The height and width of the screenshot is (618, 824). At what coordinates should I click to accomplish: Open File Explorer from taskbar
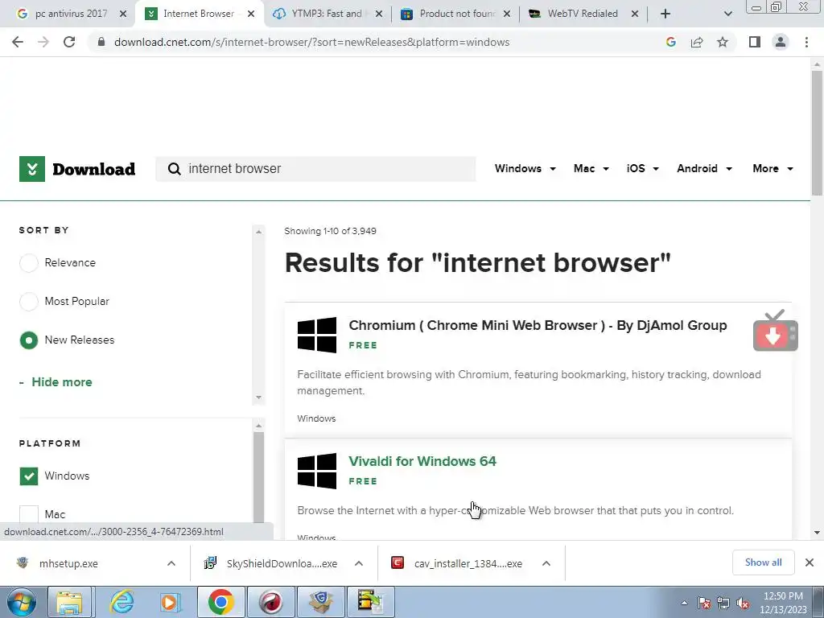(x=70, y=602)
